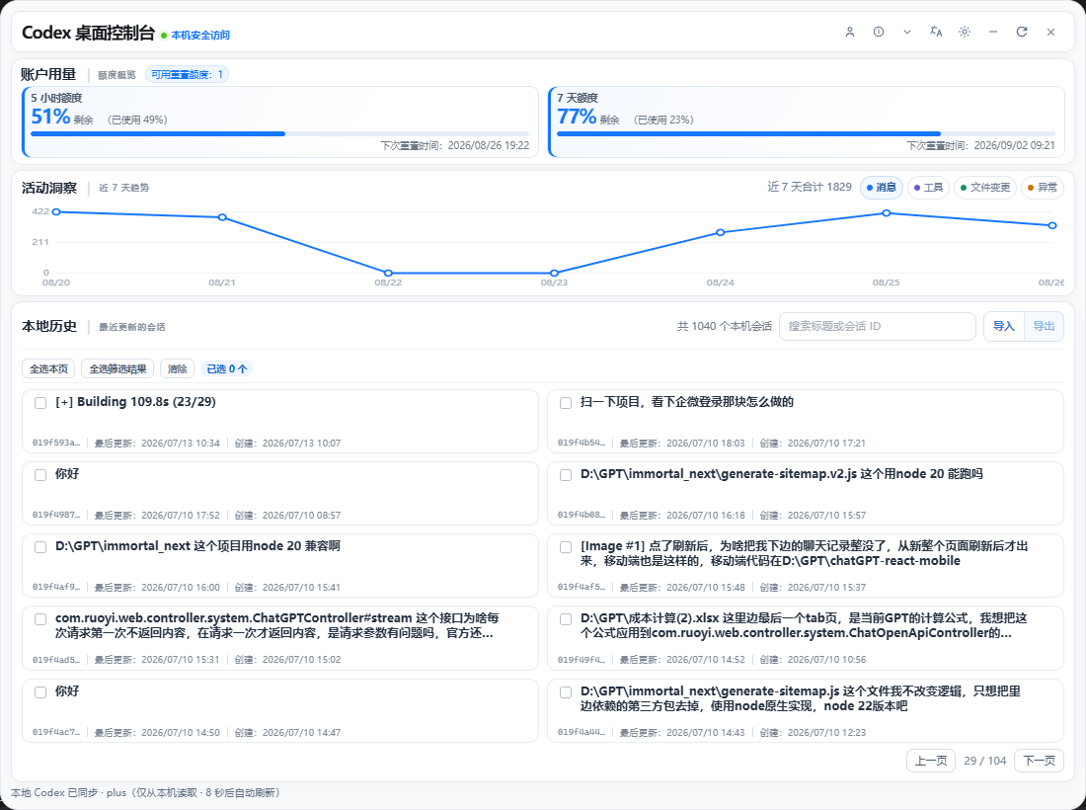Select the 文件变更 chart filter
Viewport: 1086px width, 810px height.
point(985,187)
